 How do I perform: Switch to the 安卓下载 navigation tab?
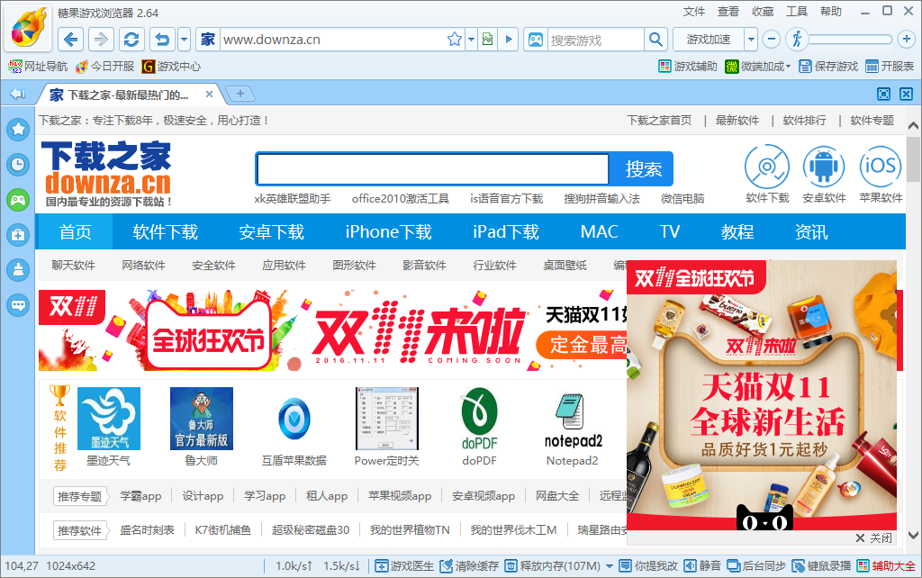(271, 232)
